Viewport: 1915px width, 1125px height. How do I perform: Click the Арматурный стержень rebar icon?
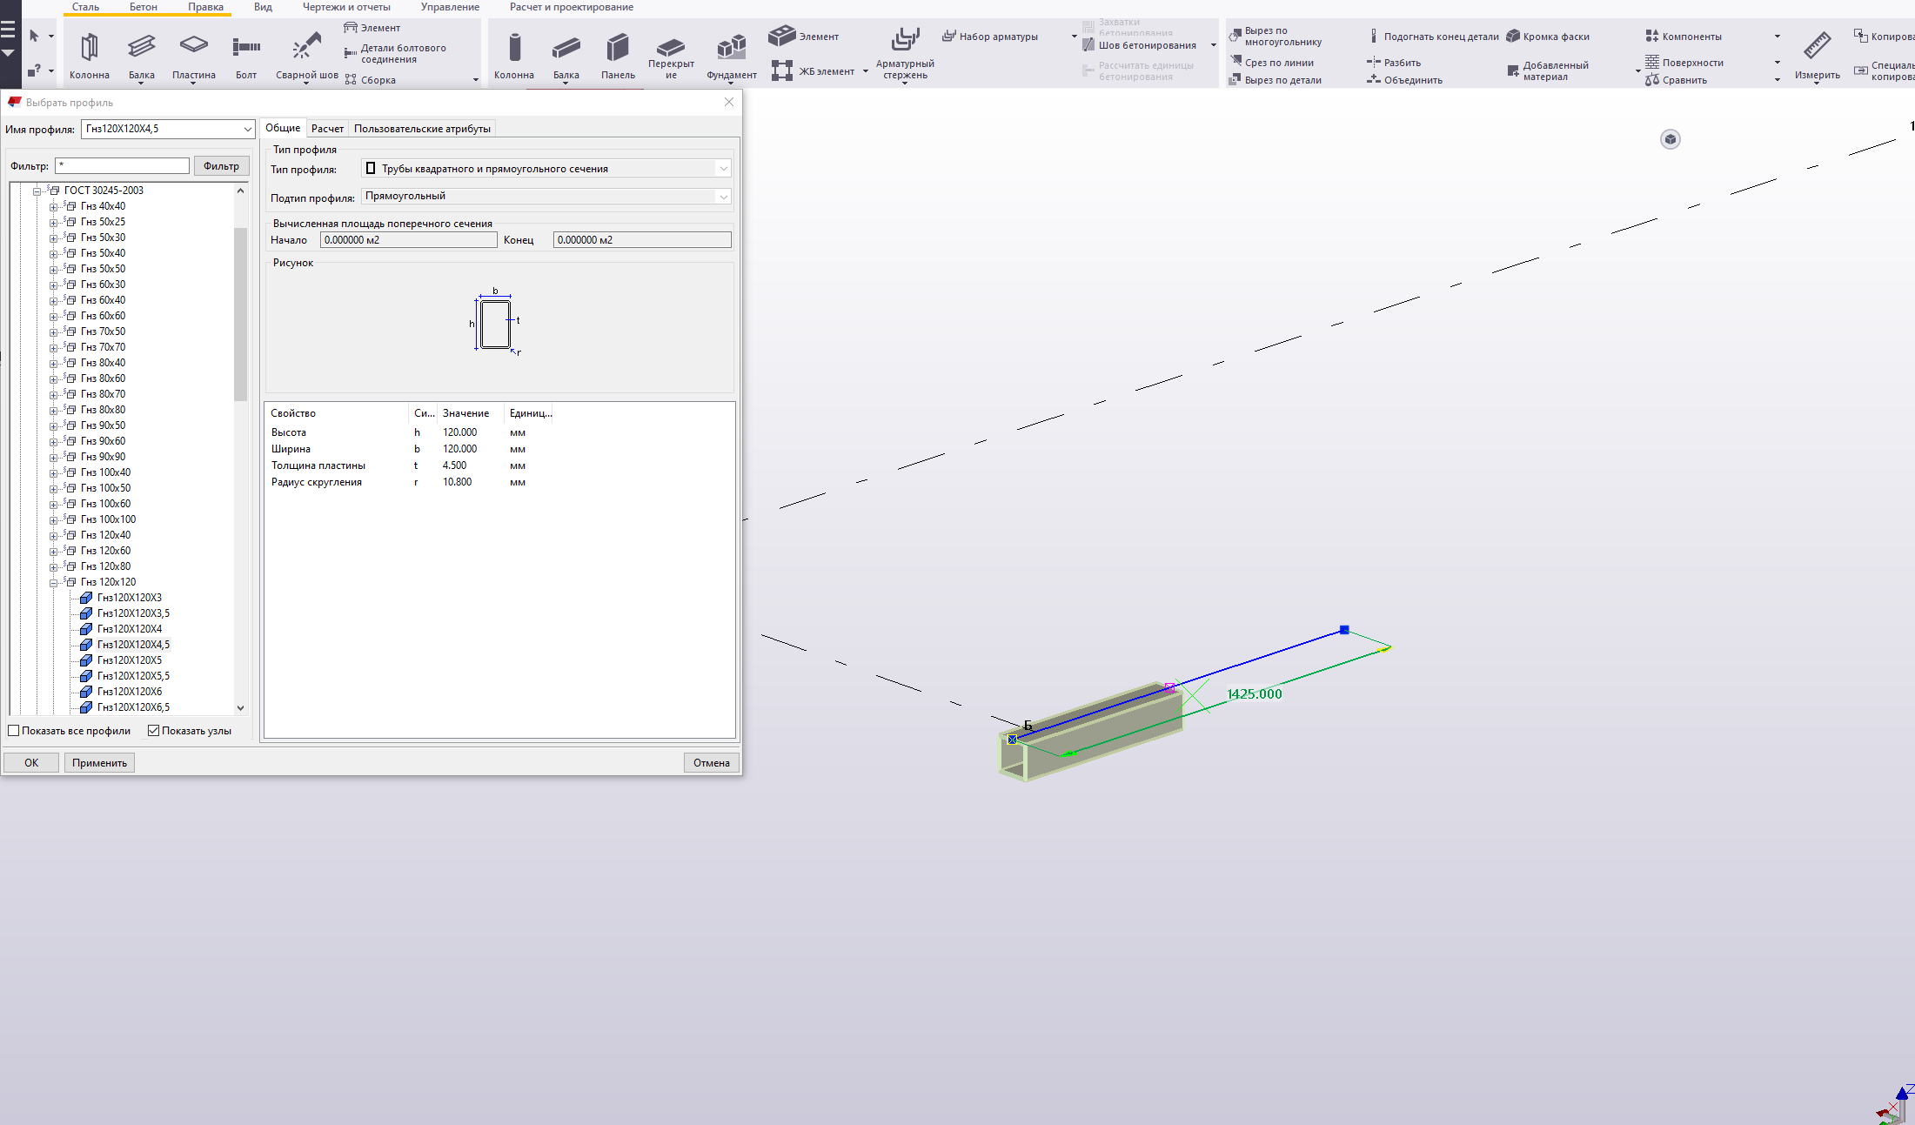click(905, 41)
